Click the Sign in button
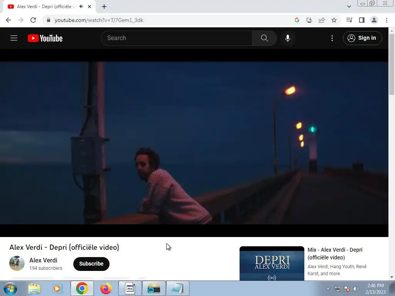The width and height of the screenshot is (395, 296). pyautogui.click(x=362, y=38)
